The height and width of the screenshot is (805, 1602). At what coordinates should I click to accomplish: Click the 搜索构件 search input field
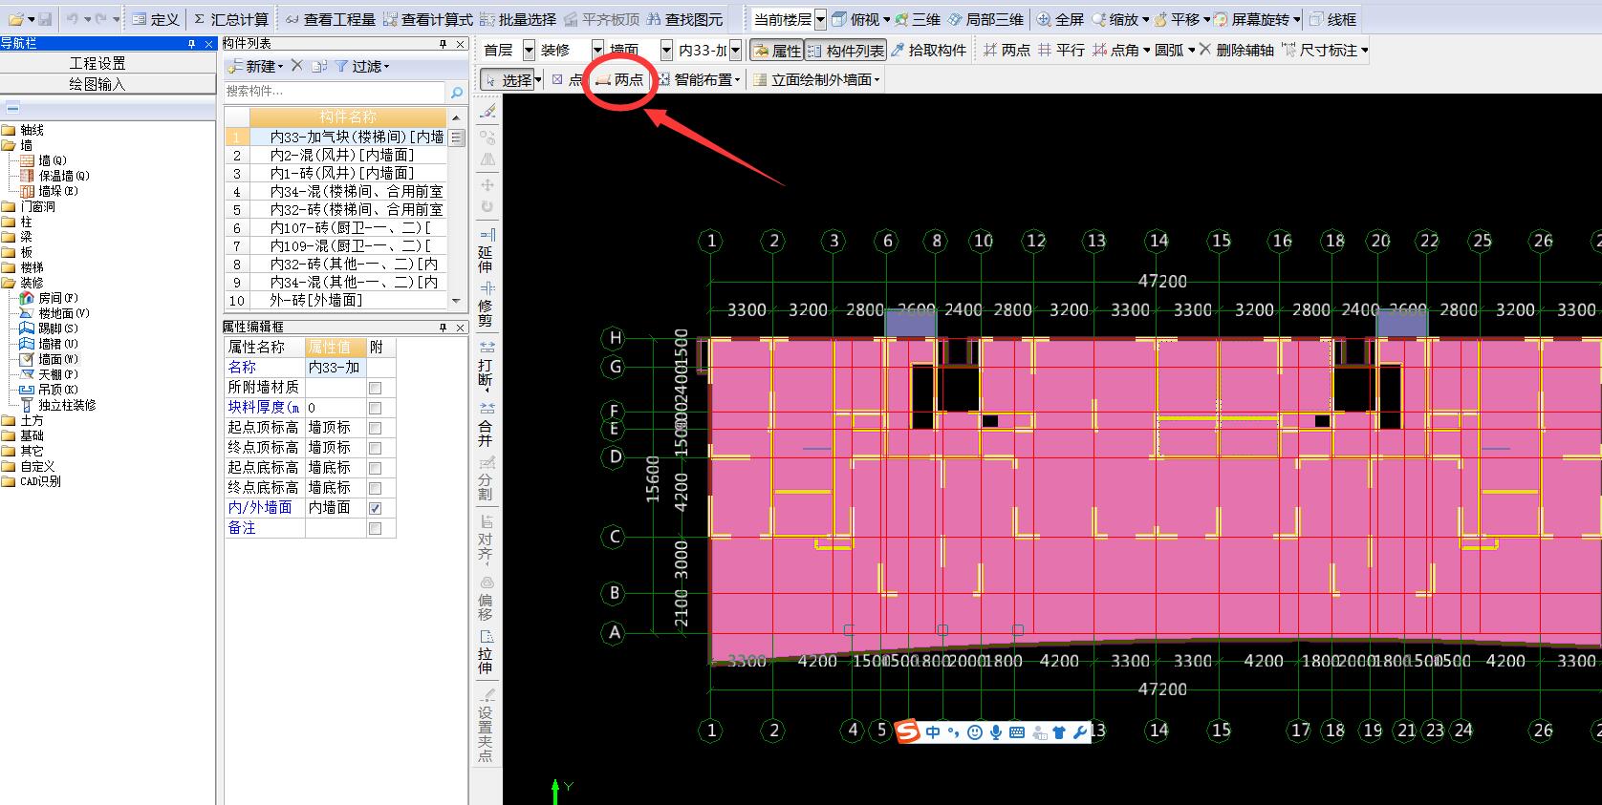pos(334,92)
